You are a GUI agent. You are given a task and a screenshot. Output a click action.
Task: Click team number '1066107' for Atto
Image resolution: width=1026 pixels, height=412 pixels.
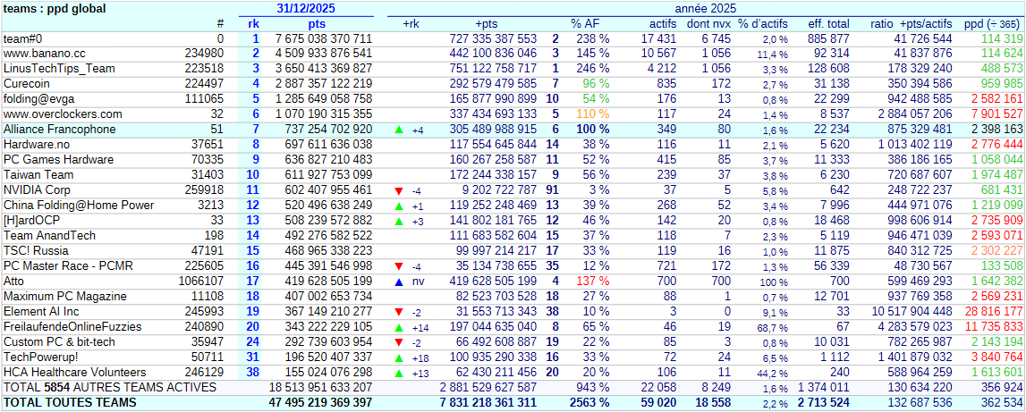(201, 282)
